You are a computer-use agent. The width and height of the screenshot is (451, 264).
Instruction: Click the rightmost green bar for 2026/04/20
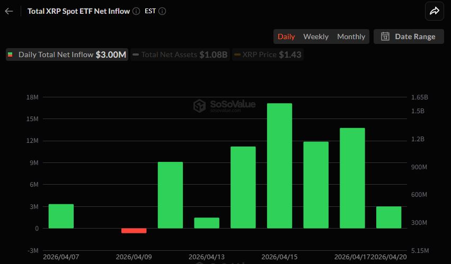tap(388, 217)
